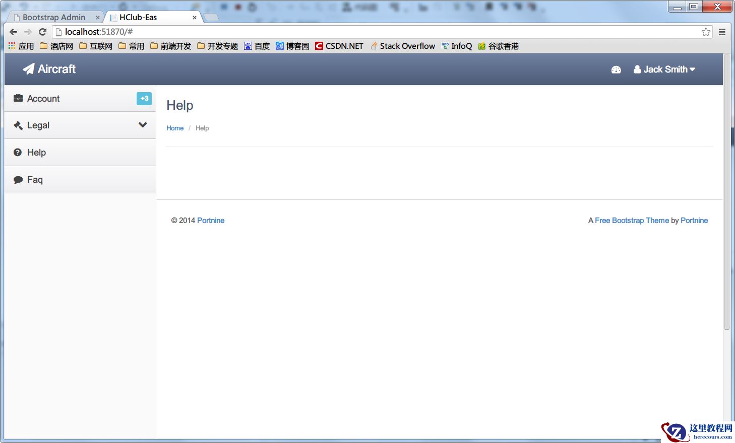Open the dashboard gauge icon in the navbar

click(616, 69)
